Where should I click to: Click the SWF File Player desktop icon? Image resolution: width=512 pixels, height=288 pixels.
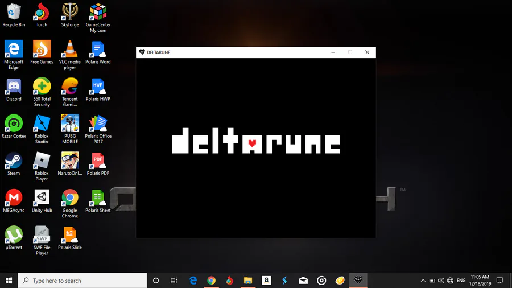click(42, 241)
